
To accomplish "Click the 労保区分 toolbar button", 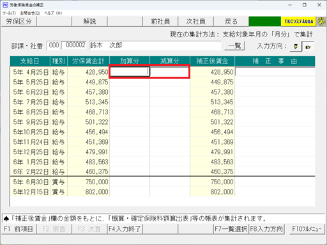I will click(x=19, y=22).
